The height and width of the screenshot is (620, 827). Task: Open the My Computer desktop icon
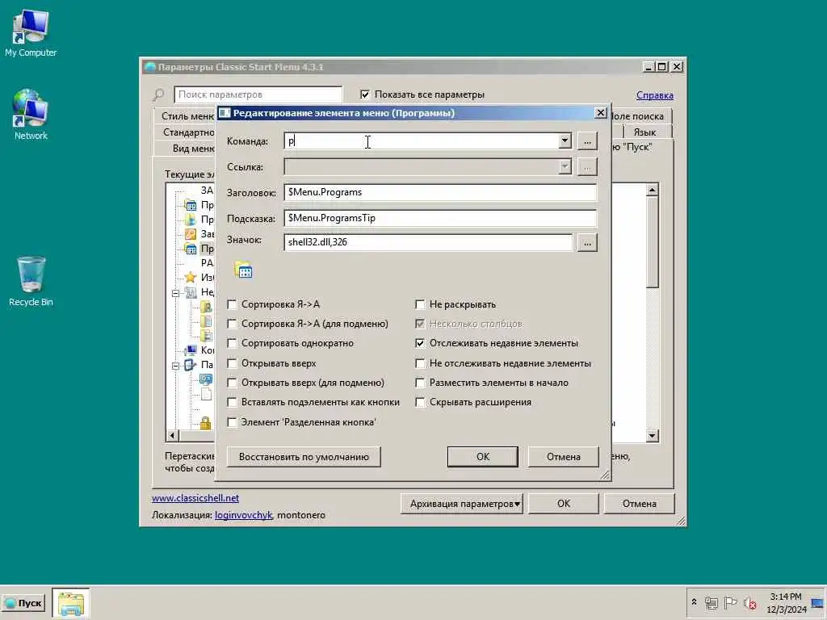click(31, 33)
